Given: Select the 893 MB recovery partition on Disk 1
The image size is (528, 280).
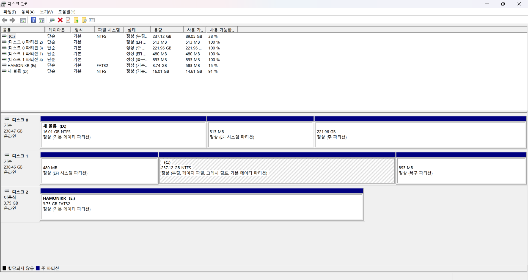Looking at the screenshot, I should [461, 168].
